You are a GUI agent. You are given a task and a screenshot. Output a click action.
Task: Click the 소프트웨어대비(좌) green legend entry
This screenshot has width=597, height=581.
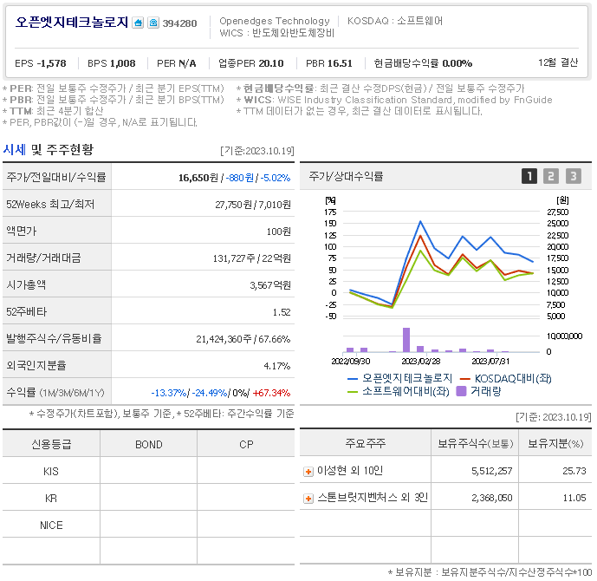399,391
